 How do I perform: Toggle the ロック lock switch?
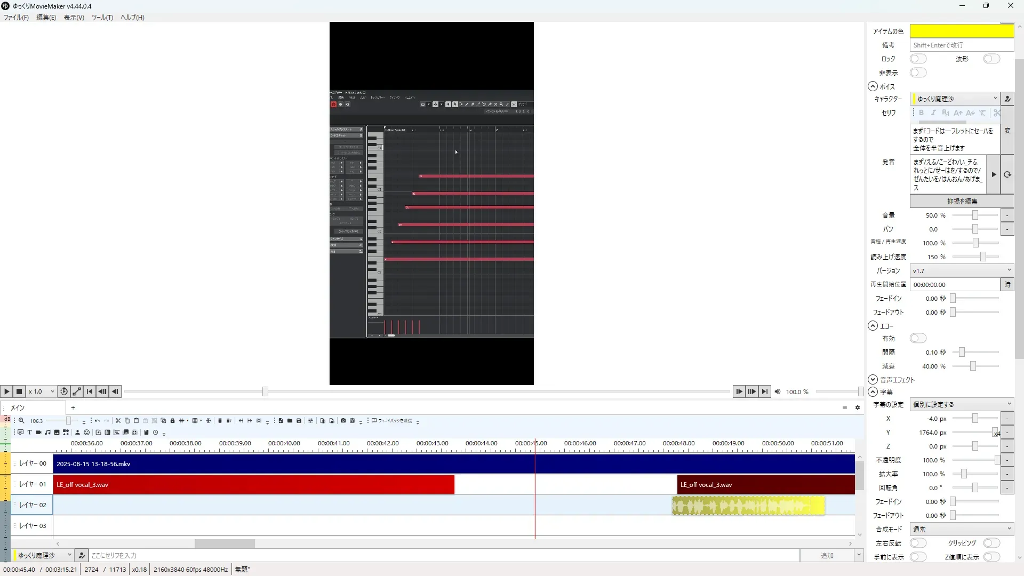coord(918,59)
